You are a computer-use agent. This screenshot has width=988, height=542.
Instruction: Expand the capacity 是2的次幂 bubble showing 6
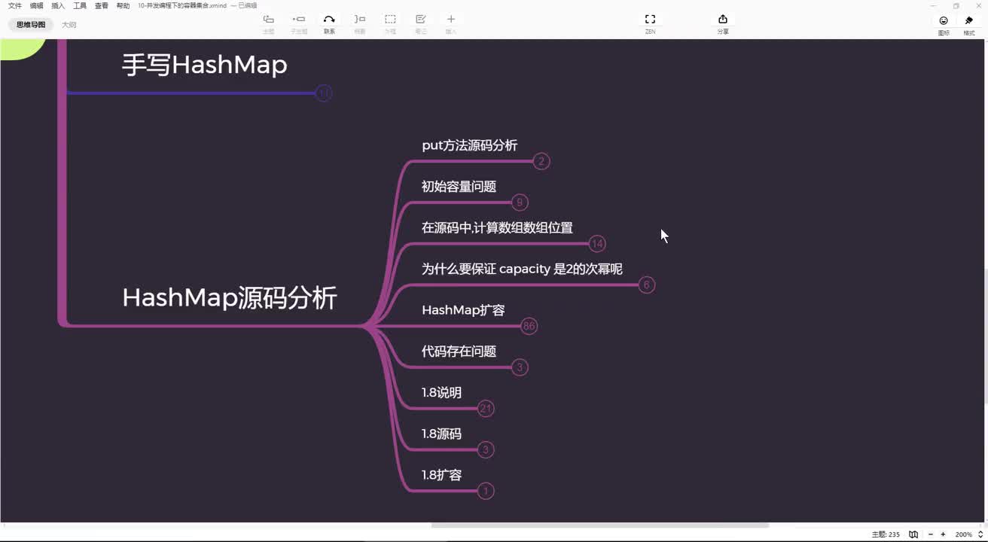pos(646,285)
